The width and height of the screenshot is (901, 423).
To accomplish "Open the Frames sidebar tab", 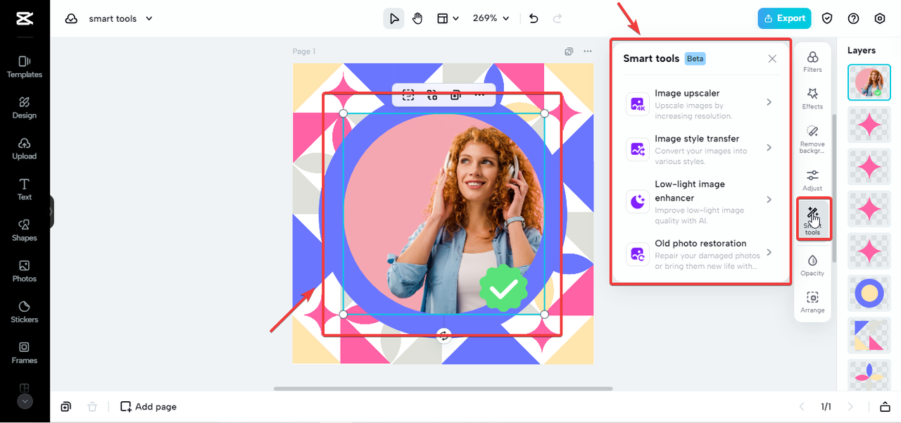I will [x=25, y=353].
